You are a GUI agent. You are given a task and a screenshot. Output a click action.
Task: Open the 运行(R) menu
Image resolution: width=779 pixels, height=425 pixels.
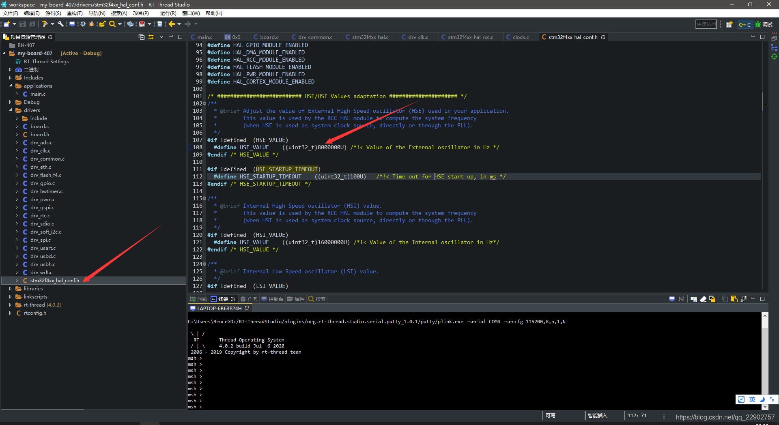coord(168,13)
